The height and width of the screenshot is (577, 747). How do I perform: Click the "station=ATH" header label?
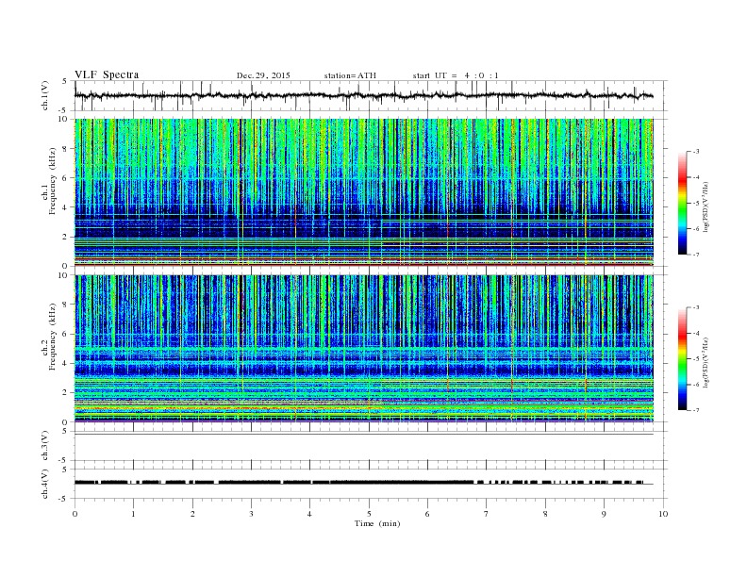coord(350,75)
